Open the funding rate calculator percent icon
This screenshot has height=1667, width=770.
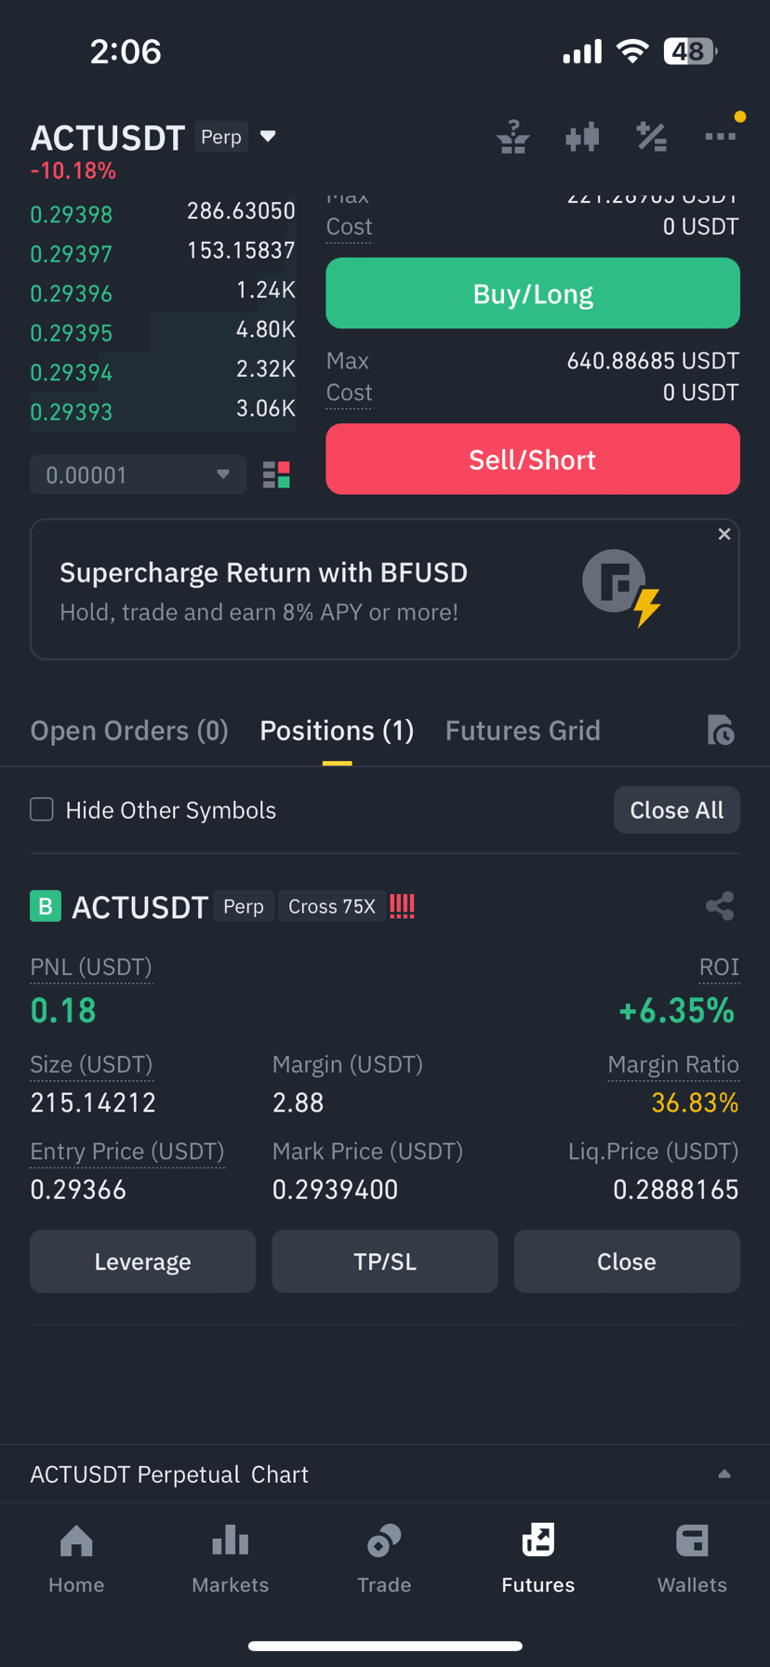pos(651,138)
